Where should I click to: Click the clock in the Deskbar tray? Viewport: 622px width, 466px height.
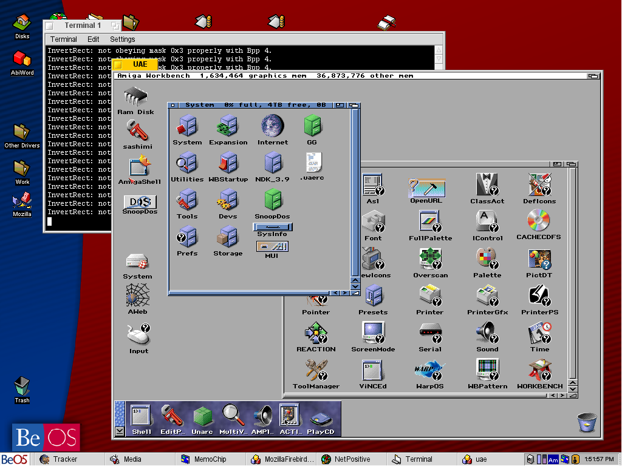(599, 459)
